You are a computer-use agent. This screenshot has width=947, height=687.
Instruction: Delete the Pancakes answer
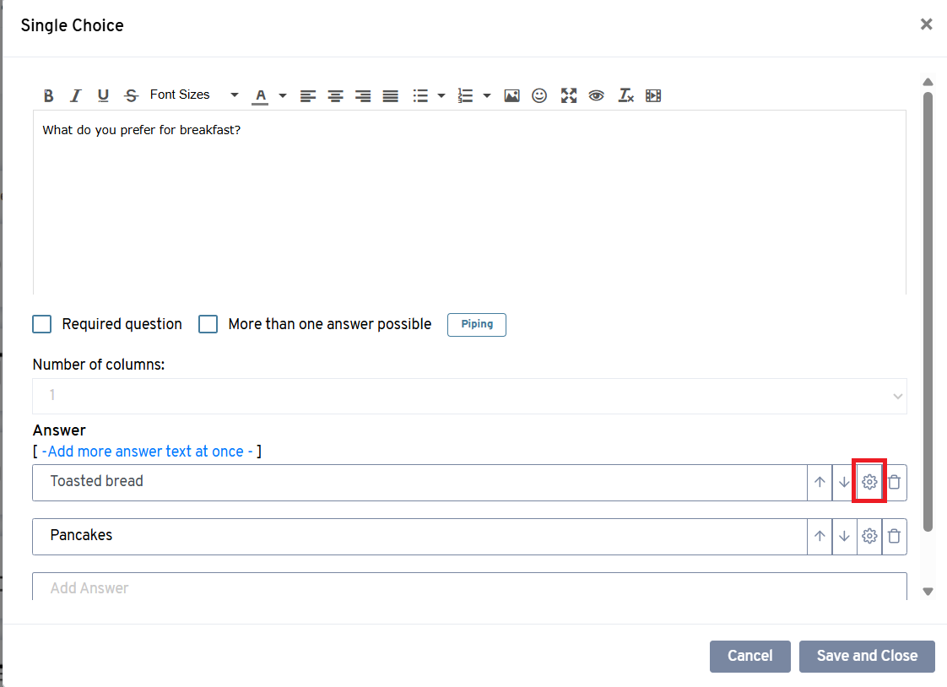click(x=895, y=536)
